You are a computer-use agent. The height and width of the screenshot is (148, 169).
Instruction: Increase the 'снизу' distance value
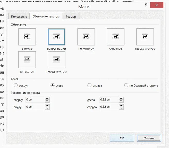tap(47, 105)
